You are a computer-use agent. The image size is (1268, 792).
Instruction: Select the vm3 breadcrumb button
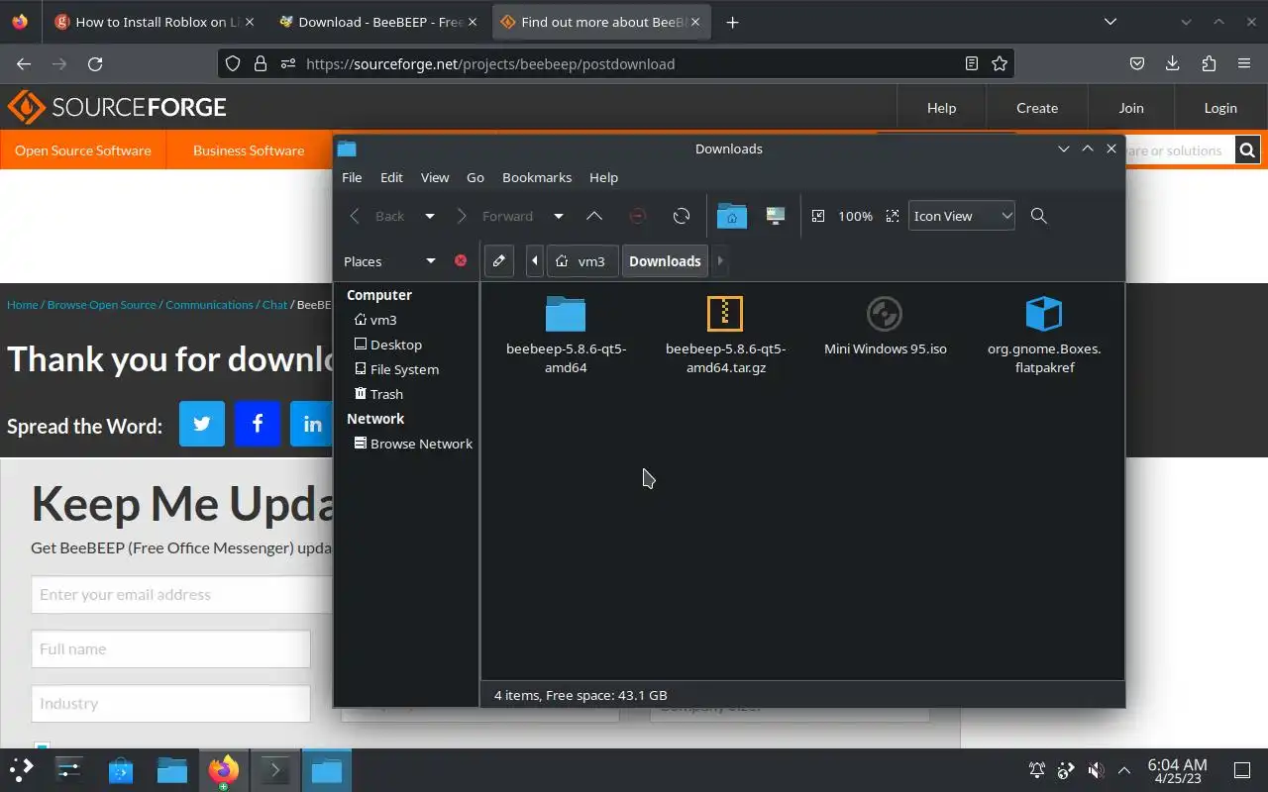(581, 261)
